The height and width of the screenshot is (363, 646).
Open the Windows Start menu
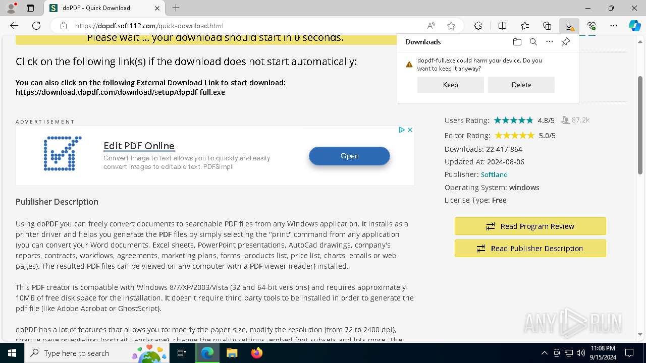point(12,353)
